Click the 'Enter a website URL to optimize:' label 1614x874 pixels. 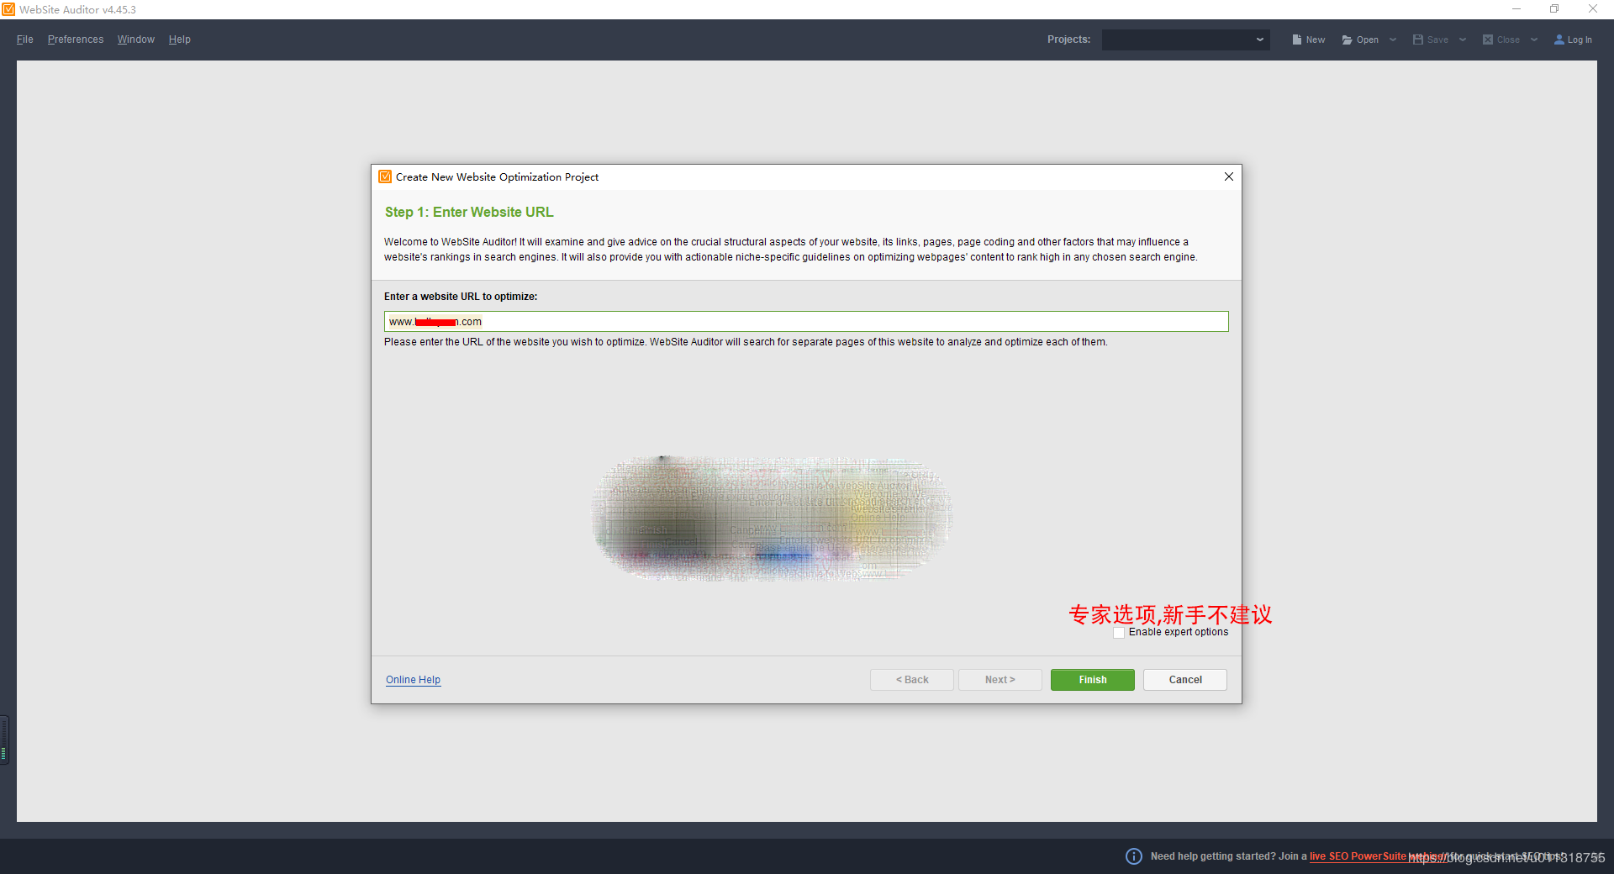[461, 297]
